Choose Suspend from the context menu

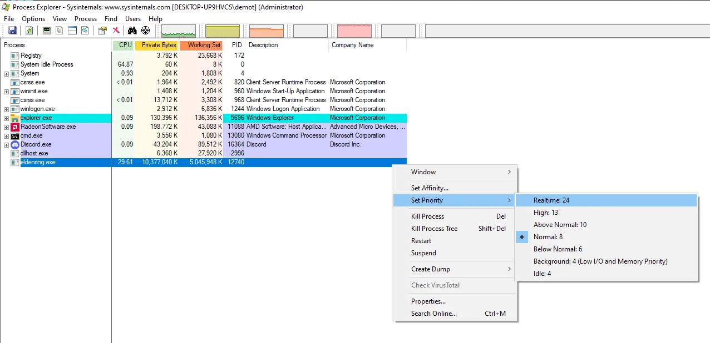[x=455, y=253]
